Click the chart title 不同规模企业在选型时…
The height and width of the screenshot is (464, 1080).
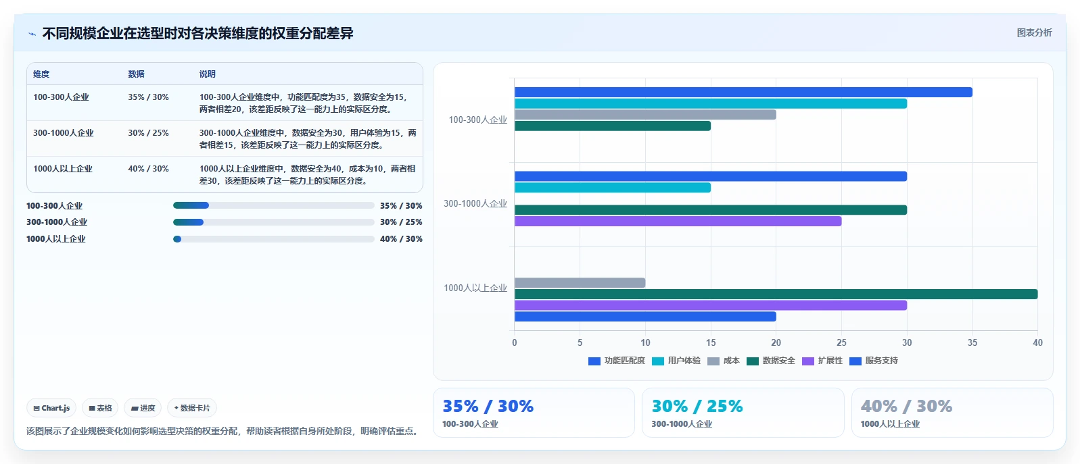[197, 34]
